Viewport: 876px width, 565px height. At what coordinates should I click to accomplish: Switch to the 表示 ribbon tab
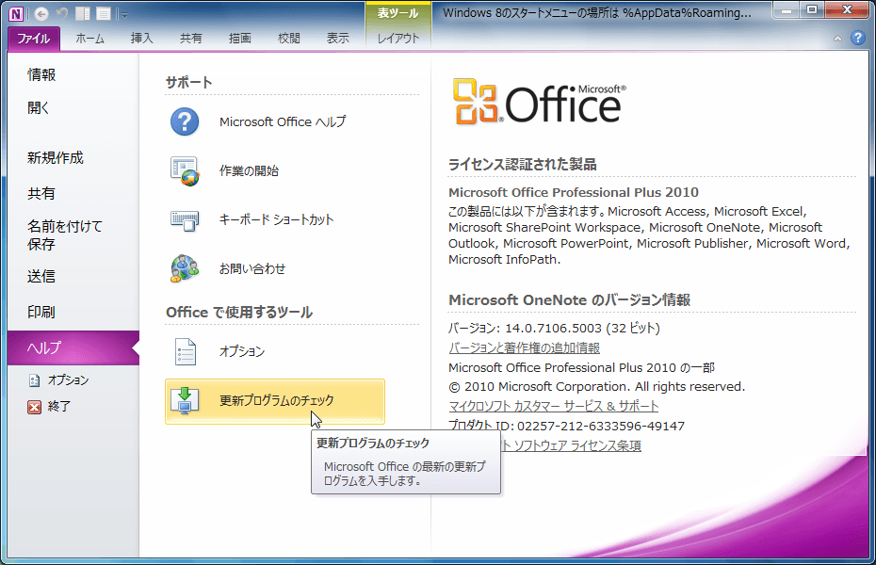point(338,39)
